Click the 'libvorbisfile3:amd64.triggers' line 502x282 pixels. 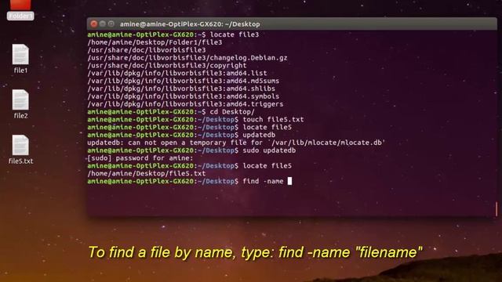point(185,104)
